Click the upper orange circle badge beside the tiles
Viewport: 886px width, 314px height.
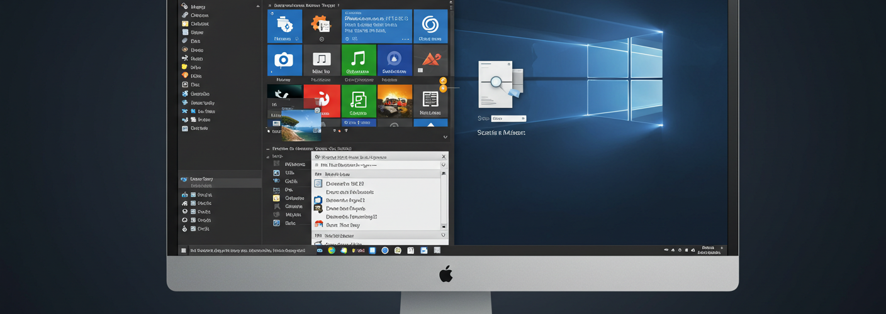443,81
